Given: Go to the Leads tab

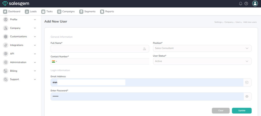Looking at the screenshot, I should click(31, 11).
